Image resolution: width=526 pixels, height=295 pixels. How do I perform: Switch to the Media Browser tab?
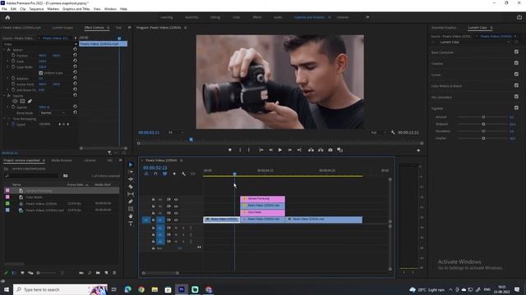tap(62, 161)
